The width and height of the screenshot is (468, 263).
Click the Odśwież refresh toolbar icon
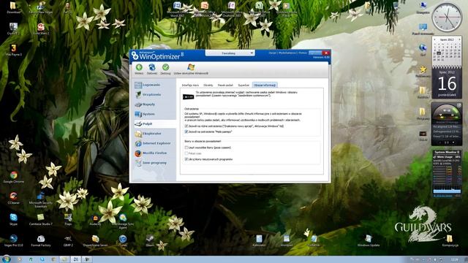point(152,67)
